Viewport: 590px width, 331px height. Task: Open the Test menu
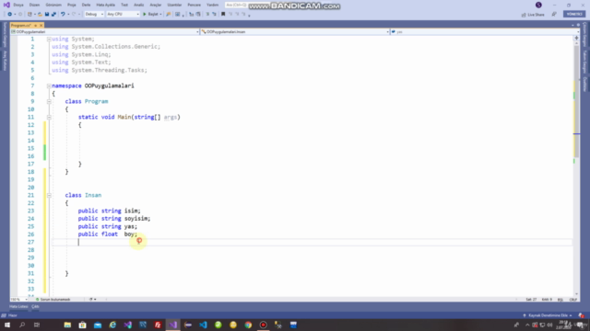point(124,5)
